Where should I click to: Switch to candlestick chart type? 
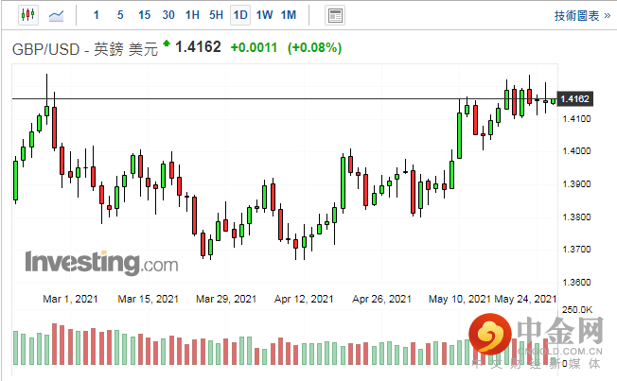(x=28, y=15)
